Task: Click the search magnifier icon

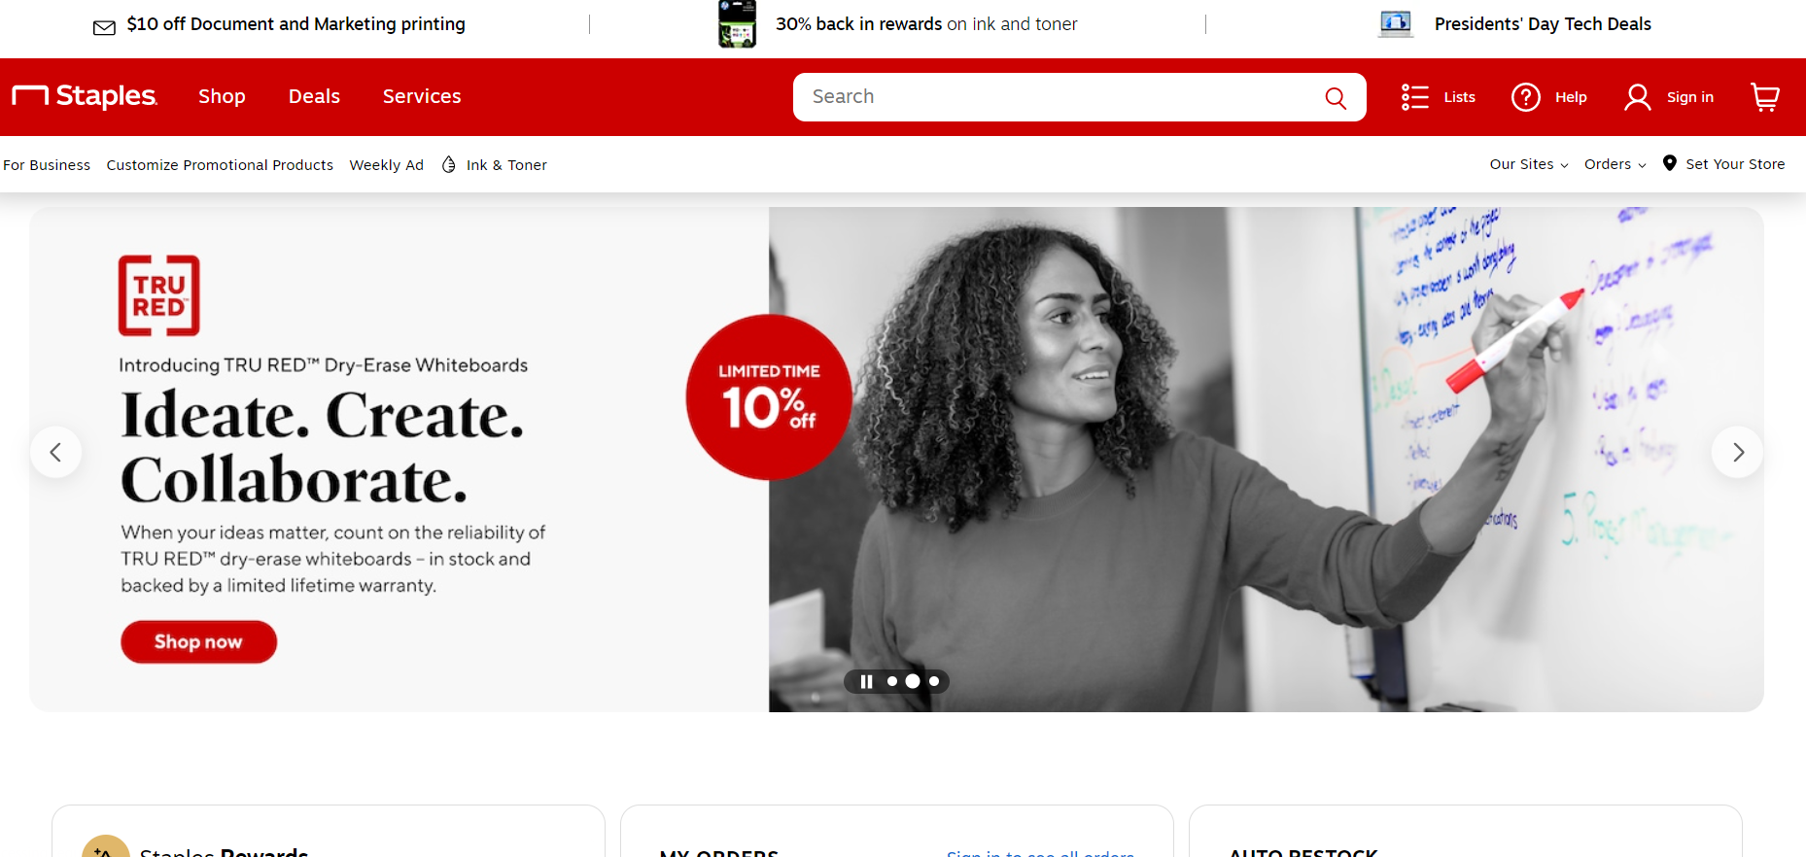Action: pos(1336,97)
